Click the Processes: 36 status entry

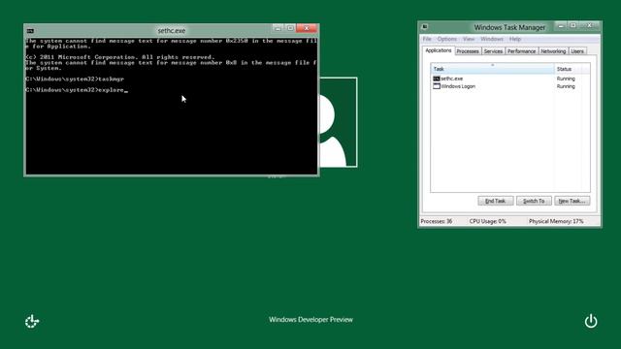pos(437,221)
